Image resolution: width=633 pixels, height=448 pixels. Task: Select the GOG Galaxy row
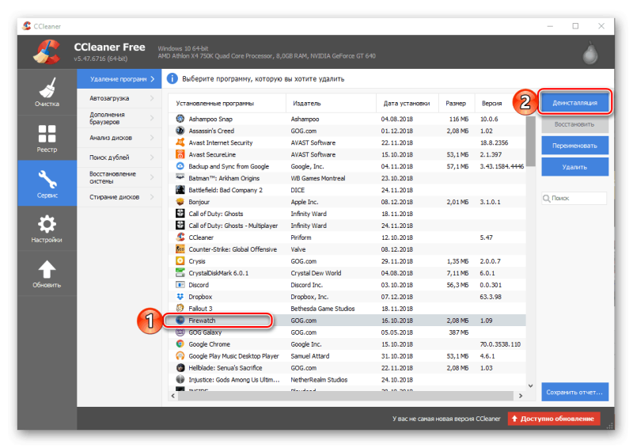[x=347, y=332]
